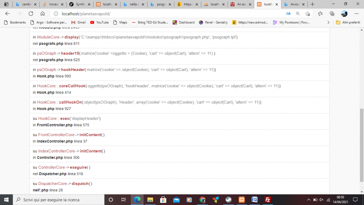
Task: Open the Dashboard bookmark
Action: 183,23
